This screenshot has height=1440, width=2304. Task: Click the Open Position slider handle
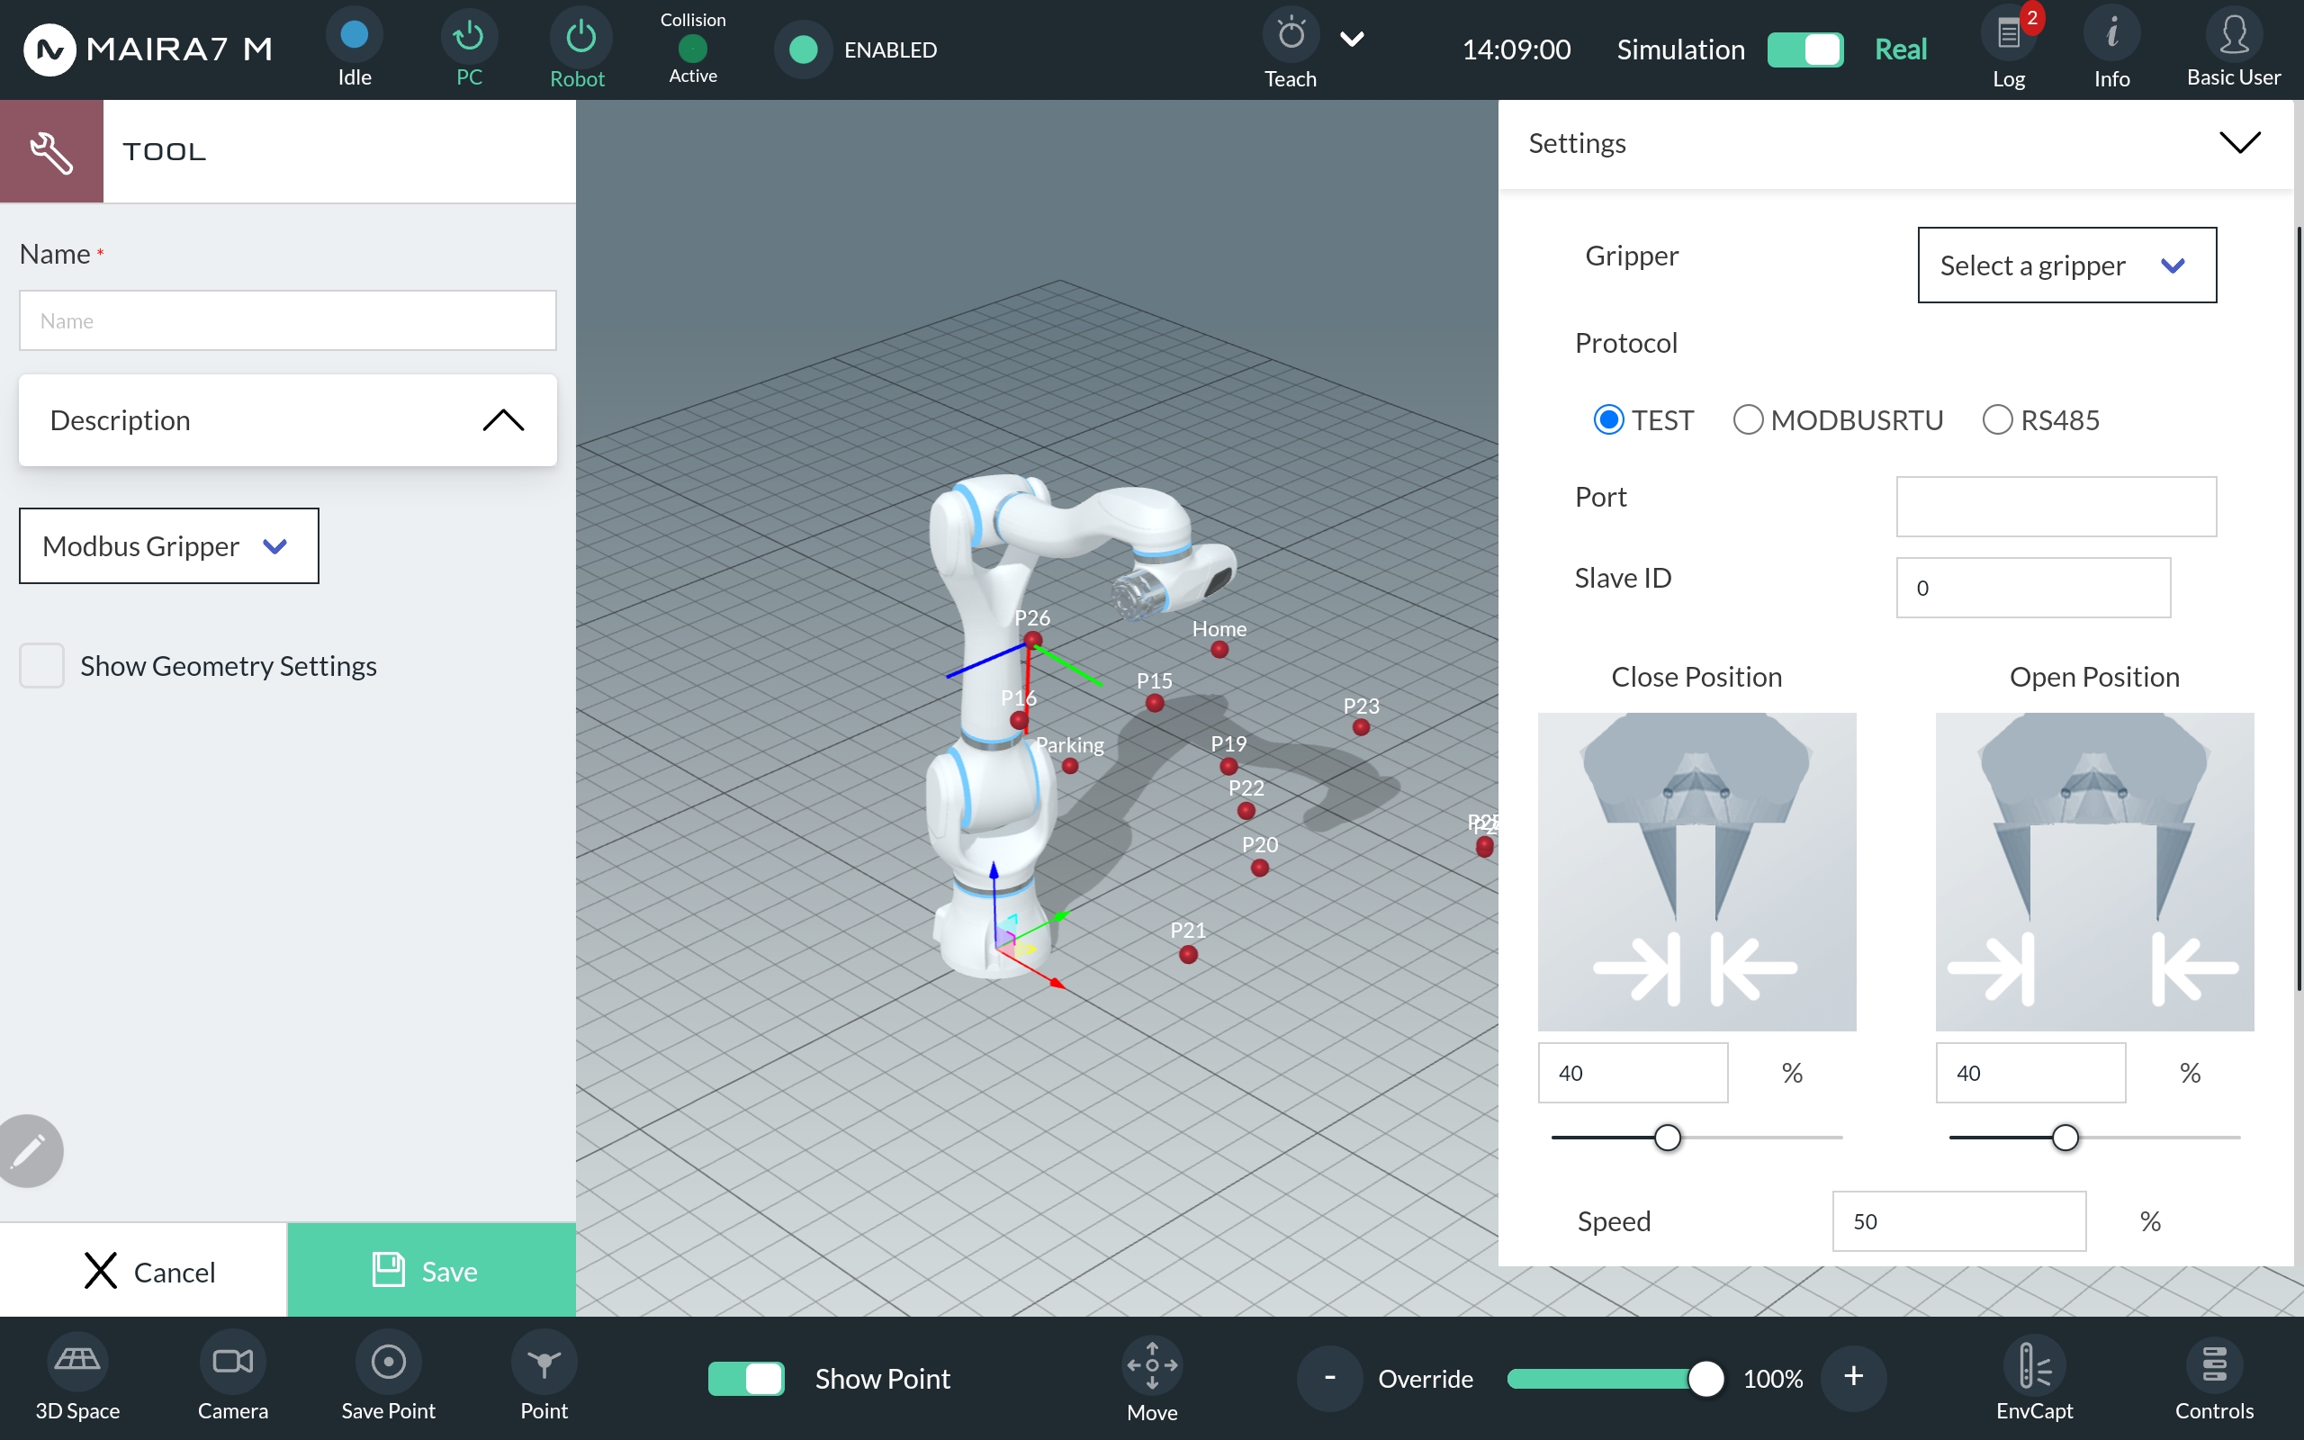click(x=2065, y=1137)
